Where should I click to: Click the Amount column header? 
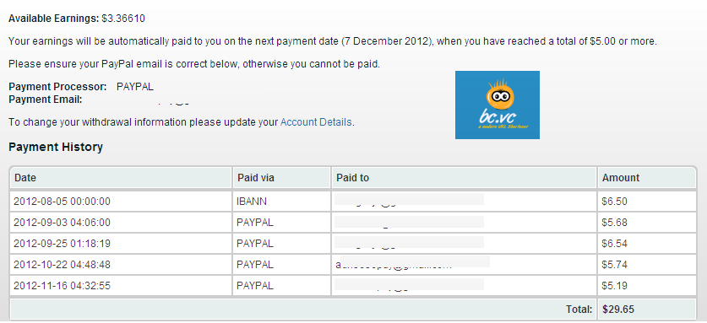coord(646,178)
